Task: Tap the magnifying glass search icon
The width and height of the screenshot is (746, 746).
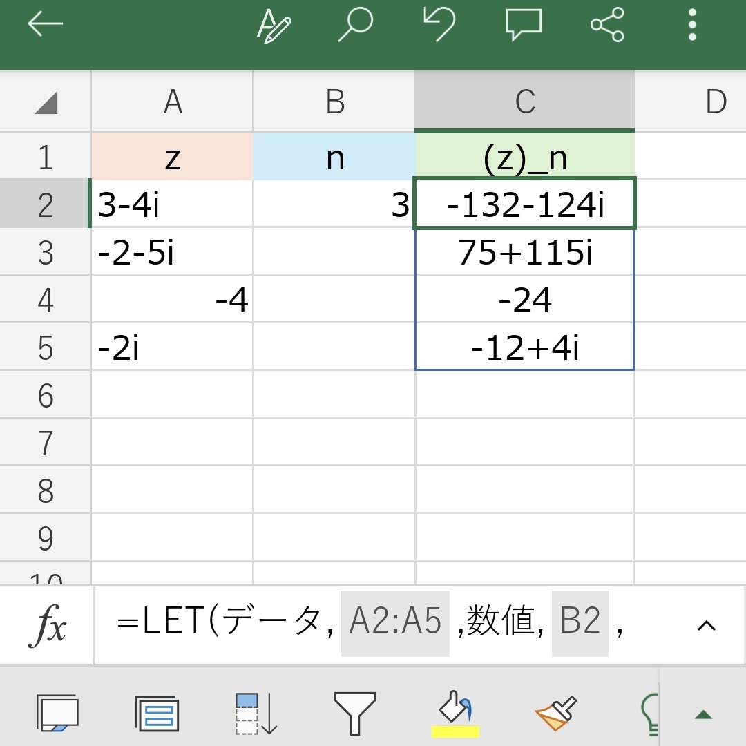Action: tap(355, 26)
